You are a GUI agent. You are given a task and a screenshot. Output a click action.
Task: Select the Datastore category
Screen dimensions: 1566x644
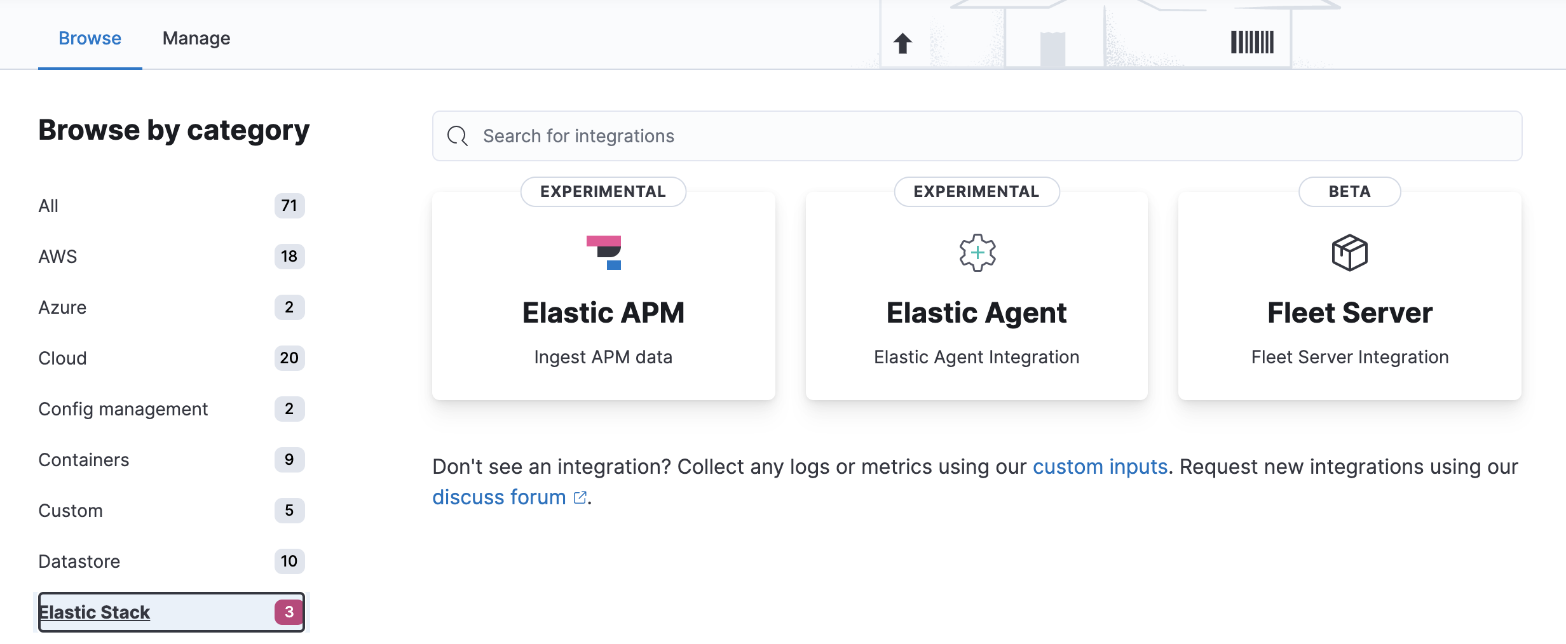click(x=172, y=561)
